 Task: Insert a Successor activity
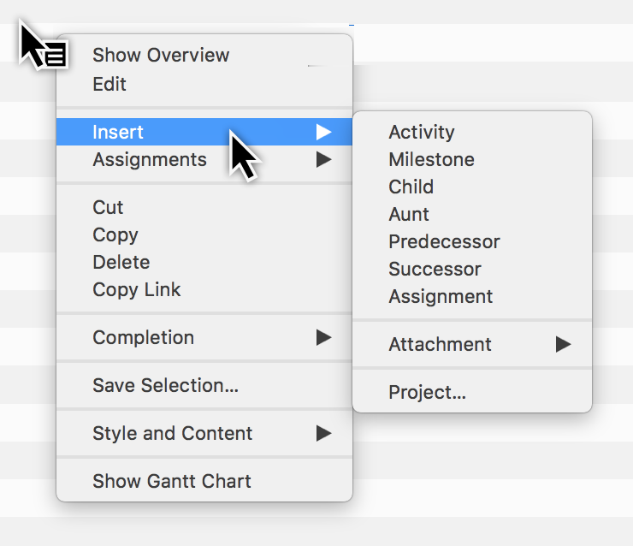[435, 270]
